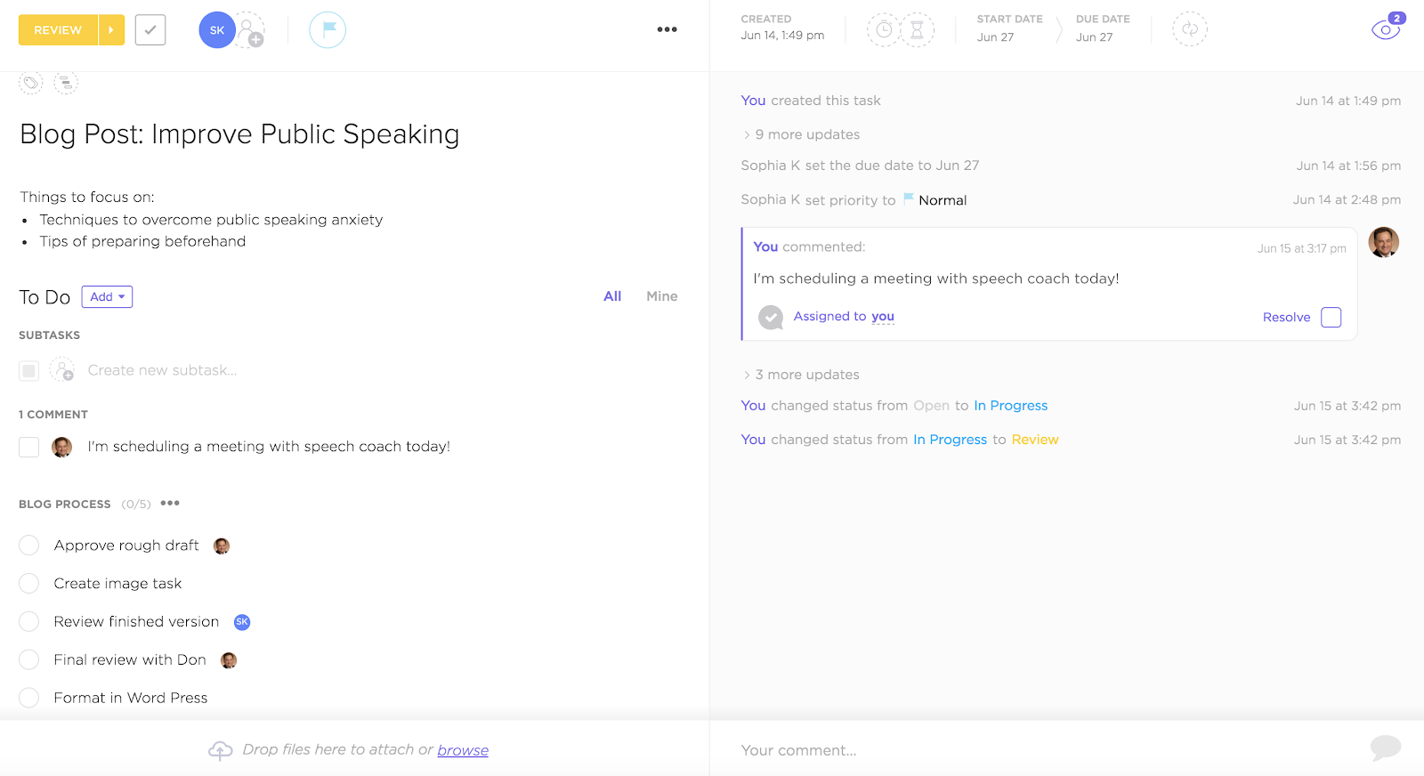Image resolution: width=1424 pixels, height=776 pixels.
Task: Click the priority flag icon
Action: click(328, 30)
